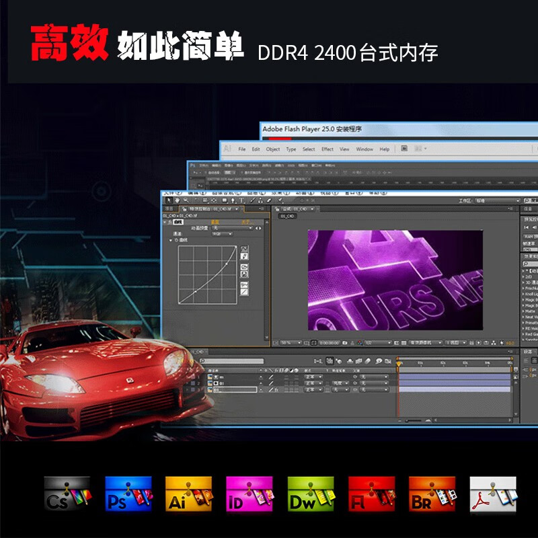Click the Dw Dreamweaver folder icon
The image size is (538, 538).
click(x=311, y=494)
